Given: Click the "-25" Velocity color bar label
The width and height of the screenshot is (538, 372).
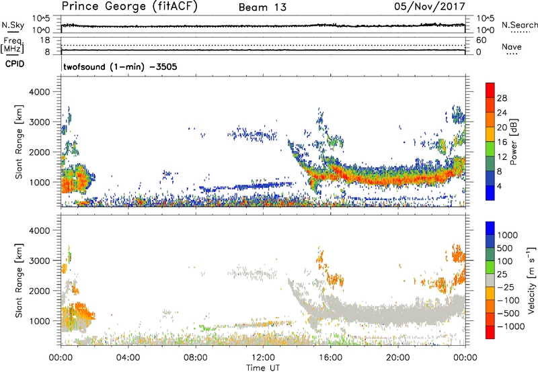Looking at the screenshot, I should point(506,287).
